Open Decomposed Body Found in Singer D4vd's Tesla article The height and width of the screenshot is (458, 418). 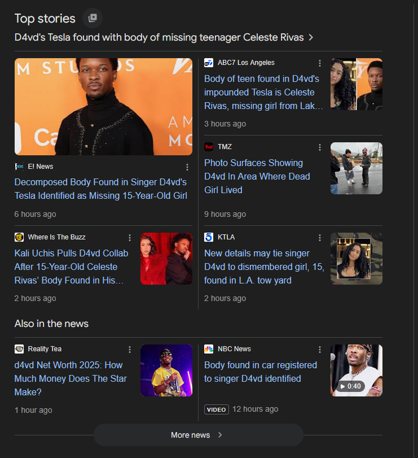101,189
